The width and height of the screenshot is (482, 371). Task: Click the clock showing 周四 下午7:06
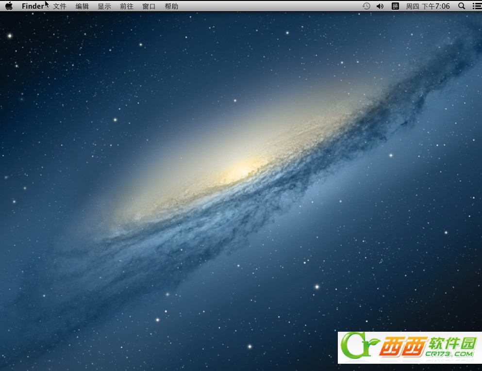coord(428,6)
